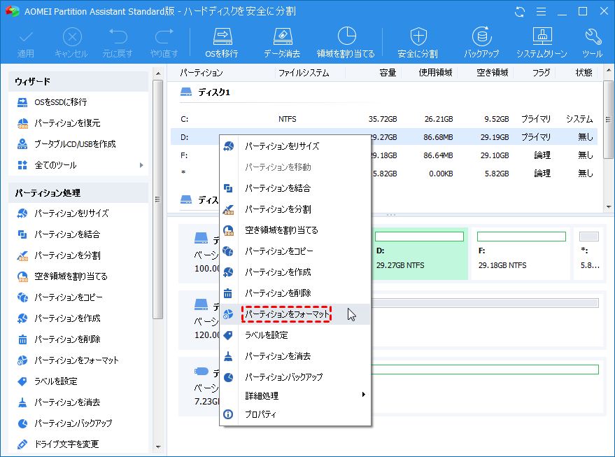This screenshot has width=615, height=457.
Task: Click the down arrow of the partition list scrollbar
Action: point(608,207)
